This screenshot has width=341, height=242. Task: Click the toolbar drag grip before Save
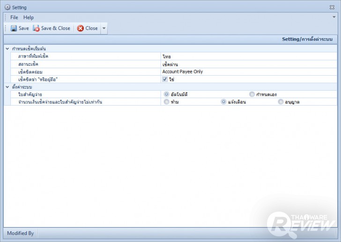point(6,28)
